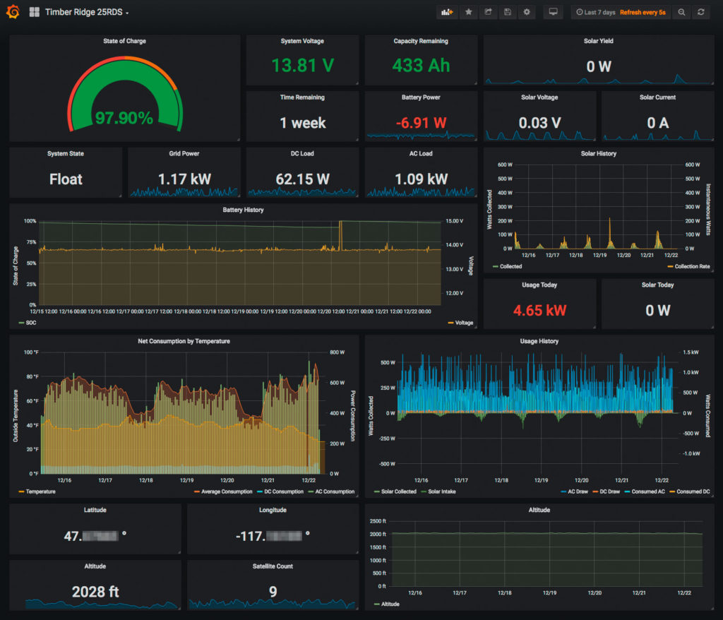Image resolution: width=723 pixels, height=620 pixels.
Task: Star this dashboard as a favorite
Action: (x=468, y=12)
